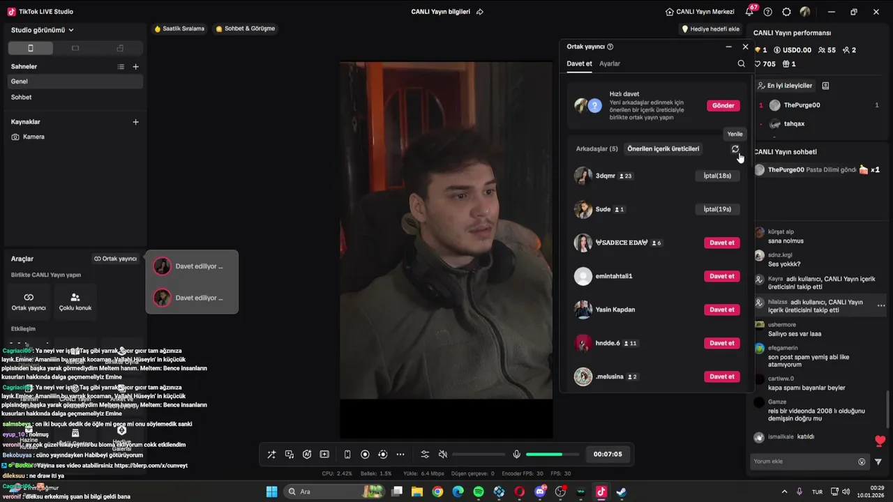
Task: Click the mobile phone icon in bottom toolbar
Action: pyautogui.click(x=347, y=455)
